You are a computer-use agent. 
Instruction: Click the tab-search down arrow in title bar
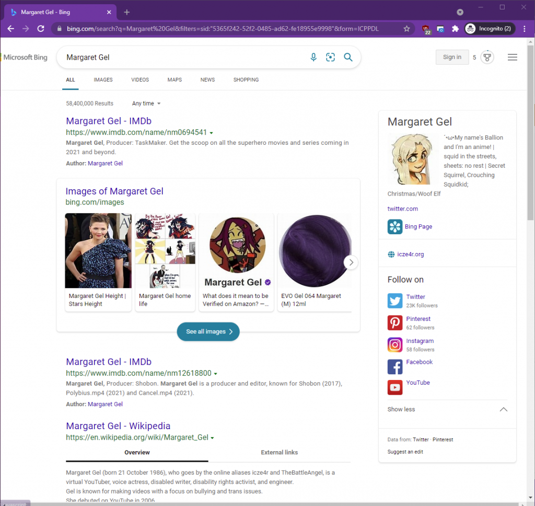(x=460, y=13)
